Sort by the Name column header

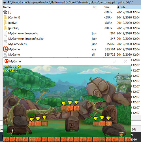click(7, 7)
